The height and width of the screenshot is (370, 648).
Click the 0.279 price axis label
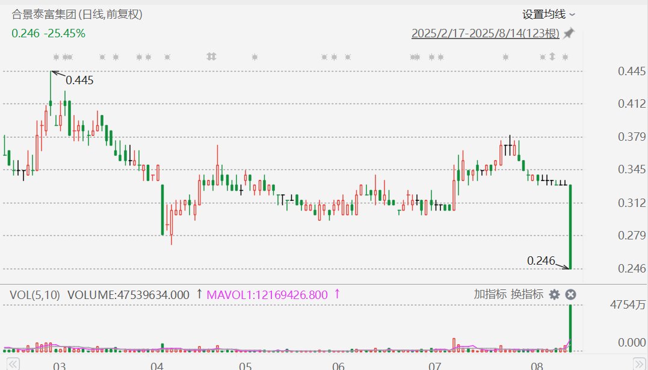tap(632, 236)
